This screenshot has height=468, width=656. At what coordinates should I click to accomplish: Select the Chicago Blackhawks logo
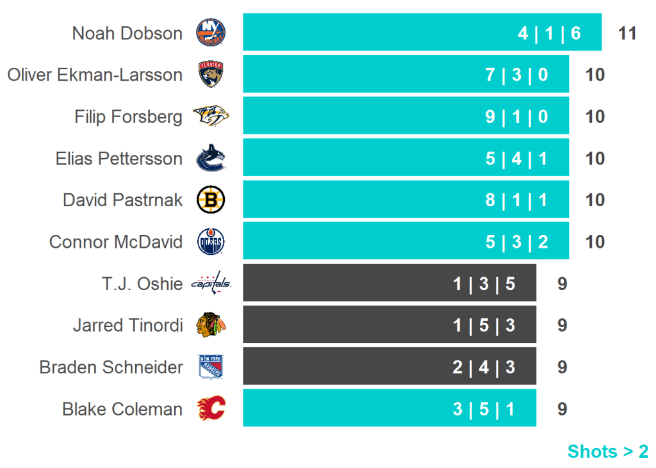coord(211,325)
